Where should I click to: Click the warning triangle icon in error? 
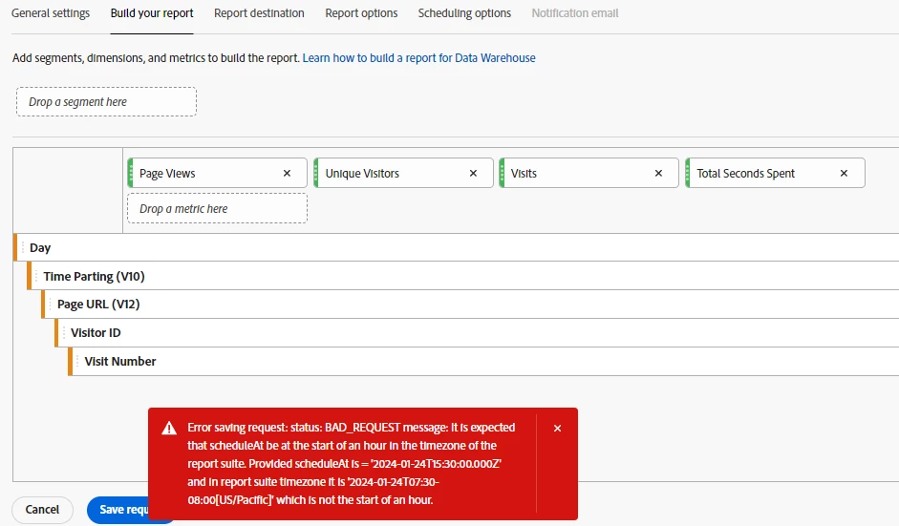click(x=169, y=428)
